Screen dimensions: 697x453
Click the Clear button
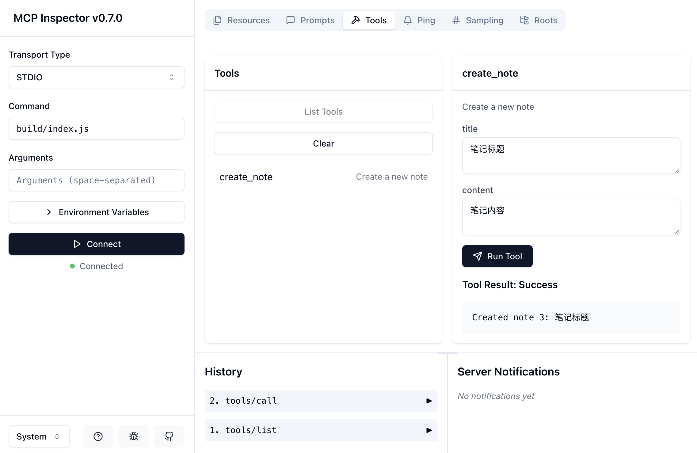coord(323,143)
